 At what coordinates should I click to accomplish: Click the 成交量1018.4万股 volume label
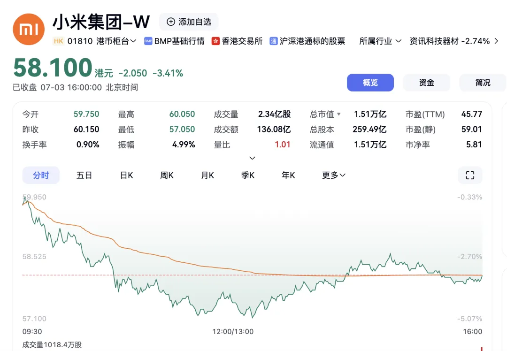tap(52, 345)
